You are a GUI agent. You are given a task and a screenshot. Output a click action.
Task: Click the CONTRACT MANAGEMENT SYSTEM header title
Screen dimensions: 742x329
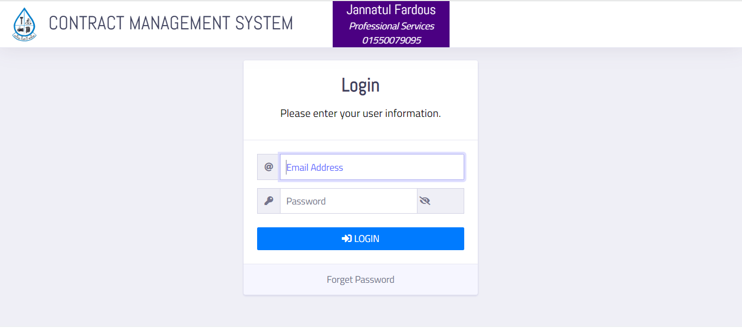(171, 23)
